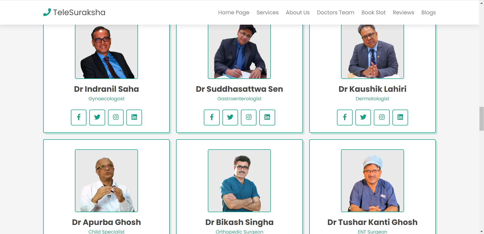Open Dr Indranil Saha's Facebook icon
Image resolution: width=484 pixels, height=234 pixels.
pos(79,117)
